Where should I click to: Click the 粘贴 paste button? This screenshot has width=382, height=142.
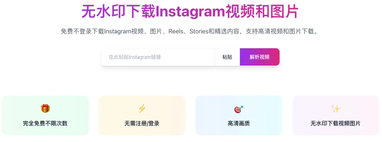[x=227, y=57]
